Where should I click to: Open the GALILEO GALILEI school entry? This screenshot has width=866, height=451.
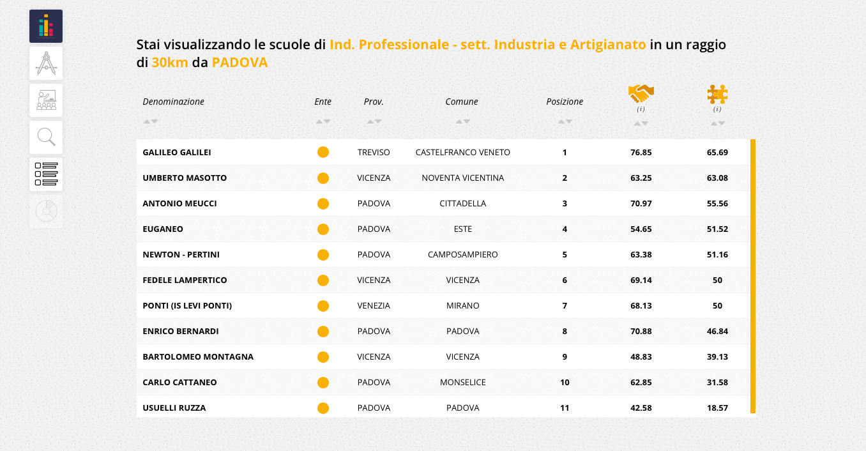pos(177,153)
